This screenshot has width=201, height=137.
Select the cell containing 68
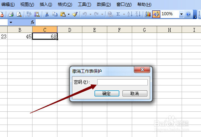tap(45, 36)
